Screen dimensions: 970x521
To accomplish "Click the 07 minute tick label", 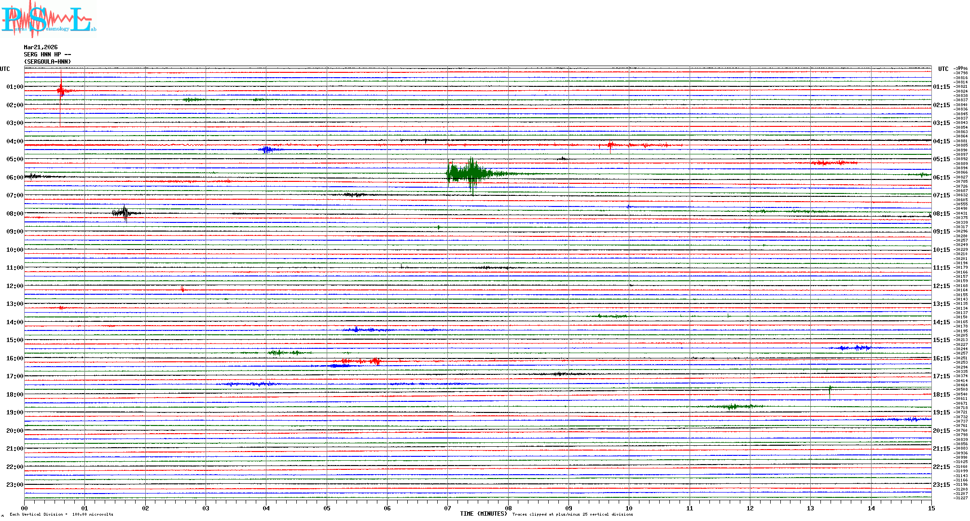I will click(x=447, y=508).
